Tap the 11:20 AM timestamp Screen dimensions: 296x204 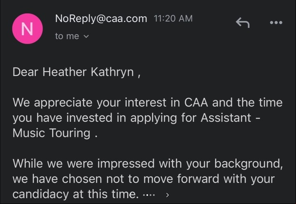[173, 19]
